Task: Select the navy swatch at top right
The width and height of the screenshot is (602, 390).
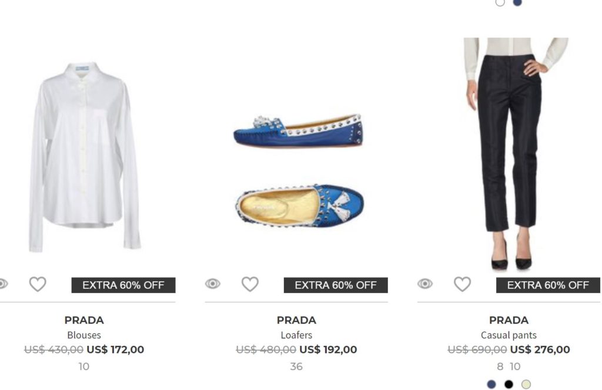Action: click(517, 2)
